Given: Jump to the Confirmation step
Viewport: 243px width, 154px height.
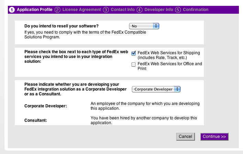Looking at the screenshot, I should 196,10.
